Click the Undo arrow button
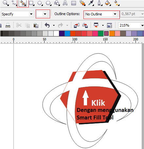Screen dimensions: 144x149 click(47, 25)
